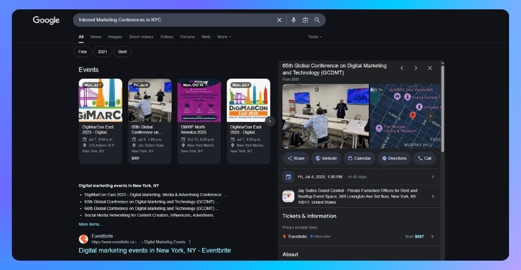The width and height of the screenshot is (521, 270).
Task: Click the Call button in event panel
Action: click(x=424, y=158)
